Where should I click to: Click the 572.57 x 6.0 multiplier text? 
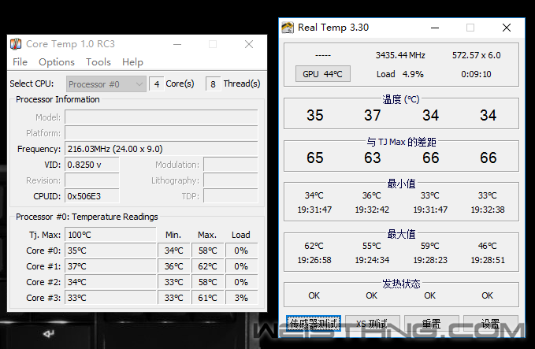click(477, 55)
